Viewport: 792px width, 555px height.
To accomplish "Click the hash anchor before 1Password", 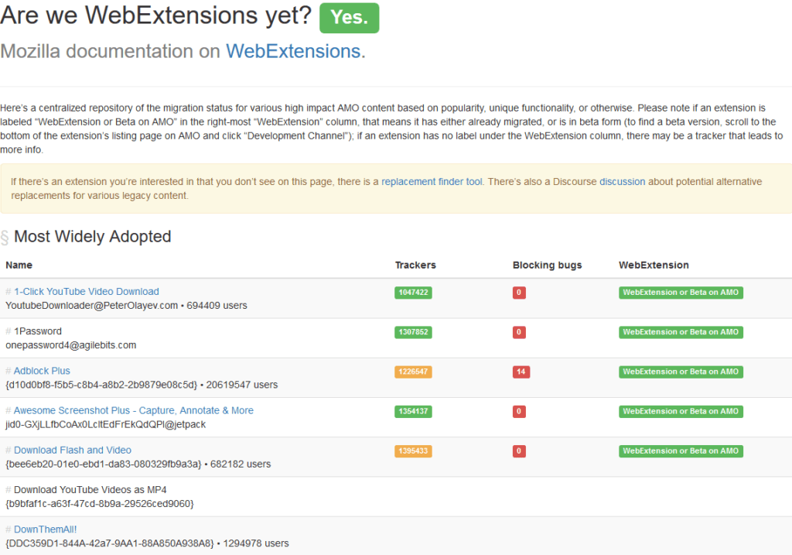I will (8, 331).
